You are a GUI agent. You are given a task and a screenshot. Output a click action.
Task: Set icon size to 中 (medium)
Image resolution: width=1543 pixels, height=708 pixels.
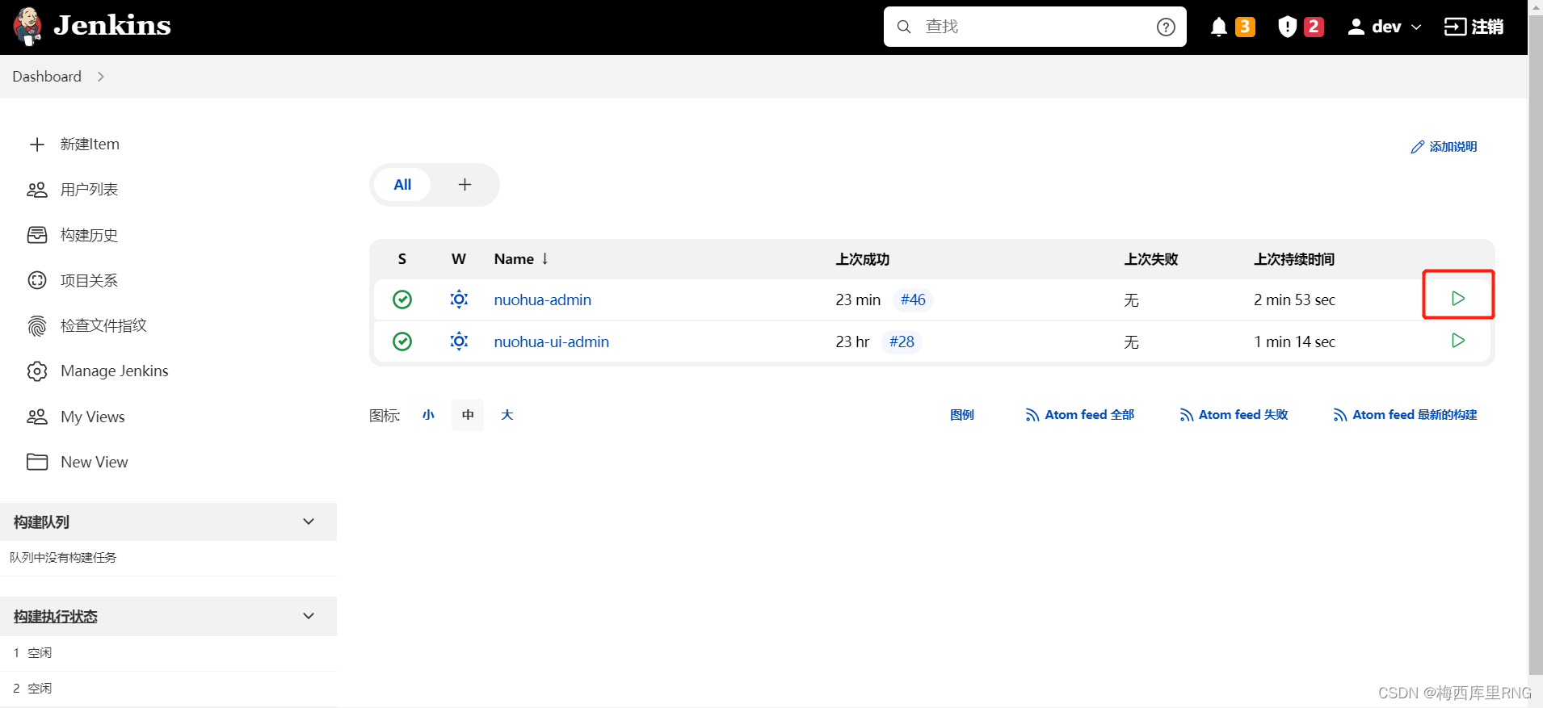pyautogui.click(x=468, y=415)
